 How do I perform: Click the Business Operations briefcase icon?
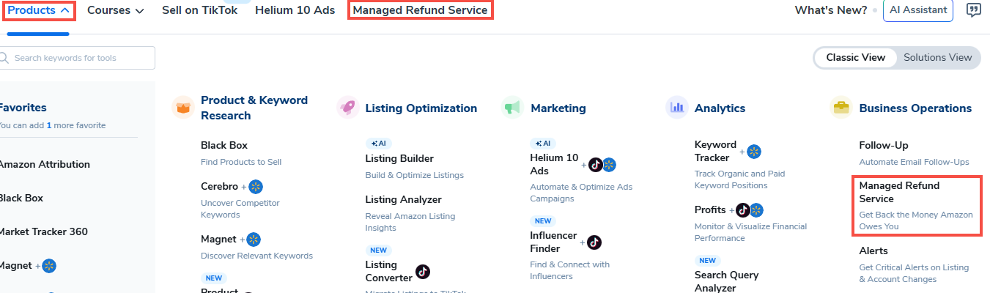point(841,108)
